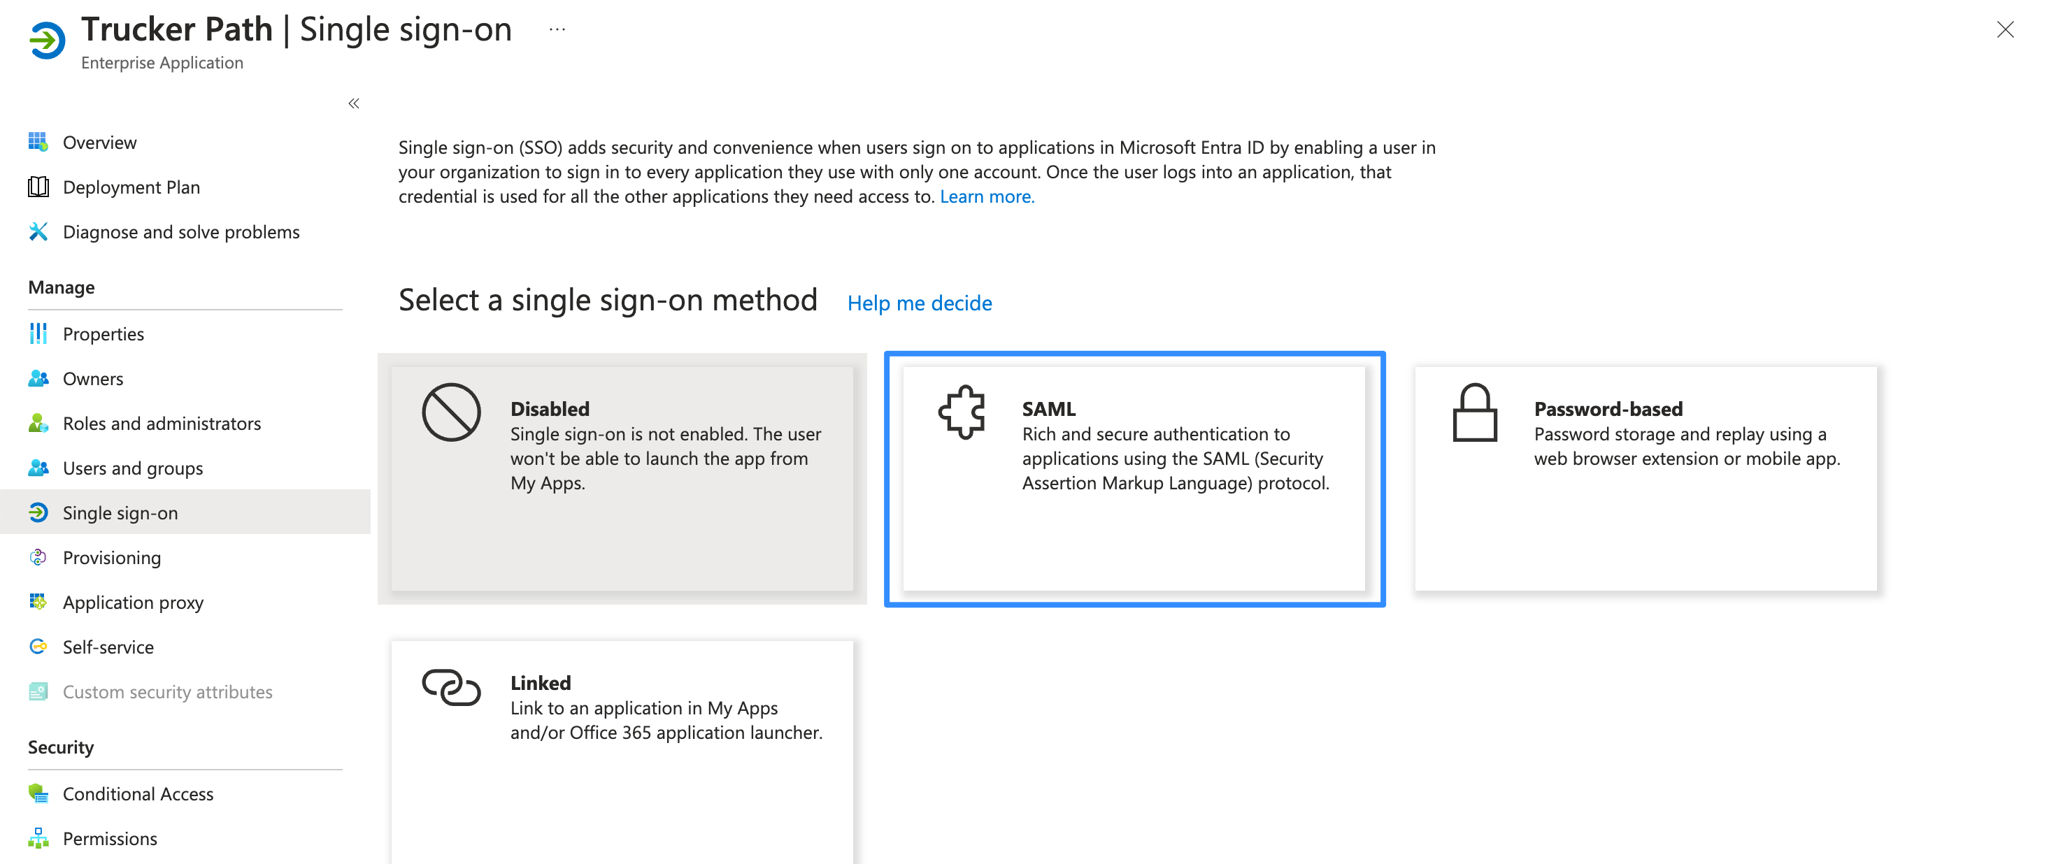Open the ellipsis more options menu

pyautogui.click(x=557, y=29)
